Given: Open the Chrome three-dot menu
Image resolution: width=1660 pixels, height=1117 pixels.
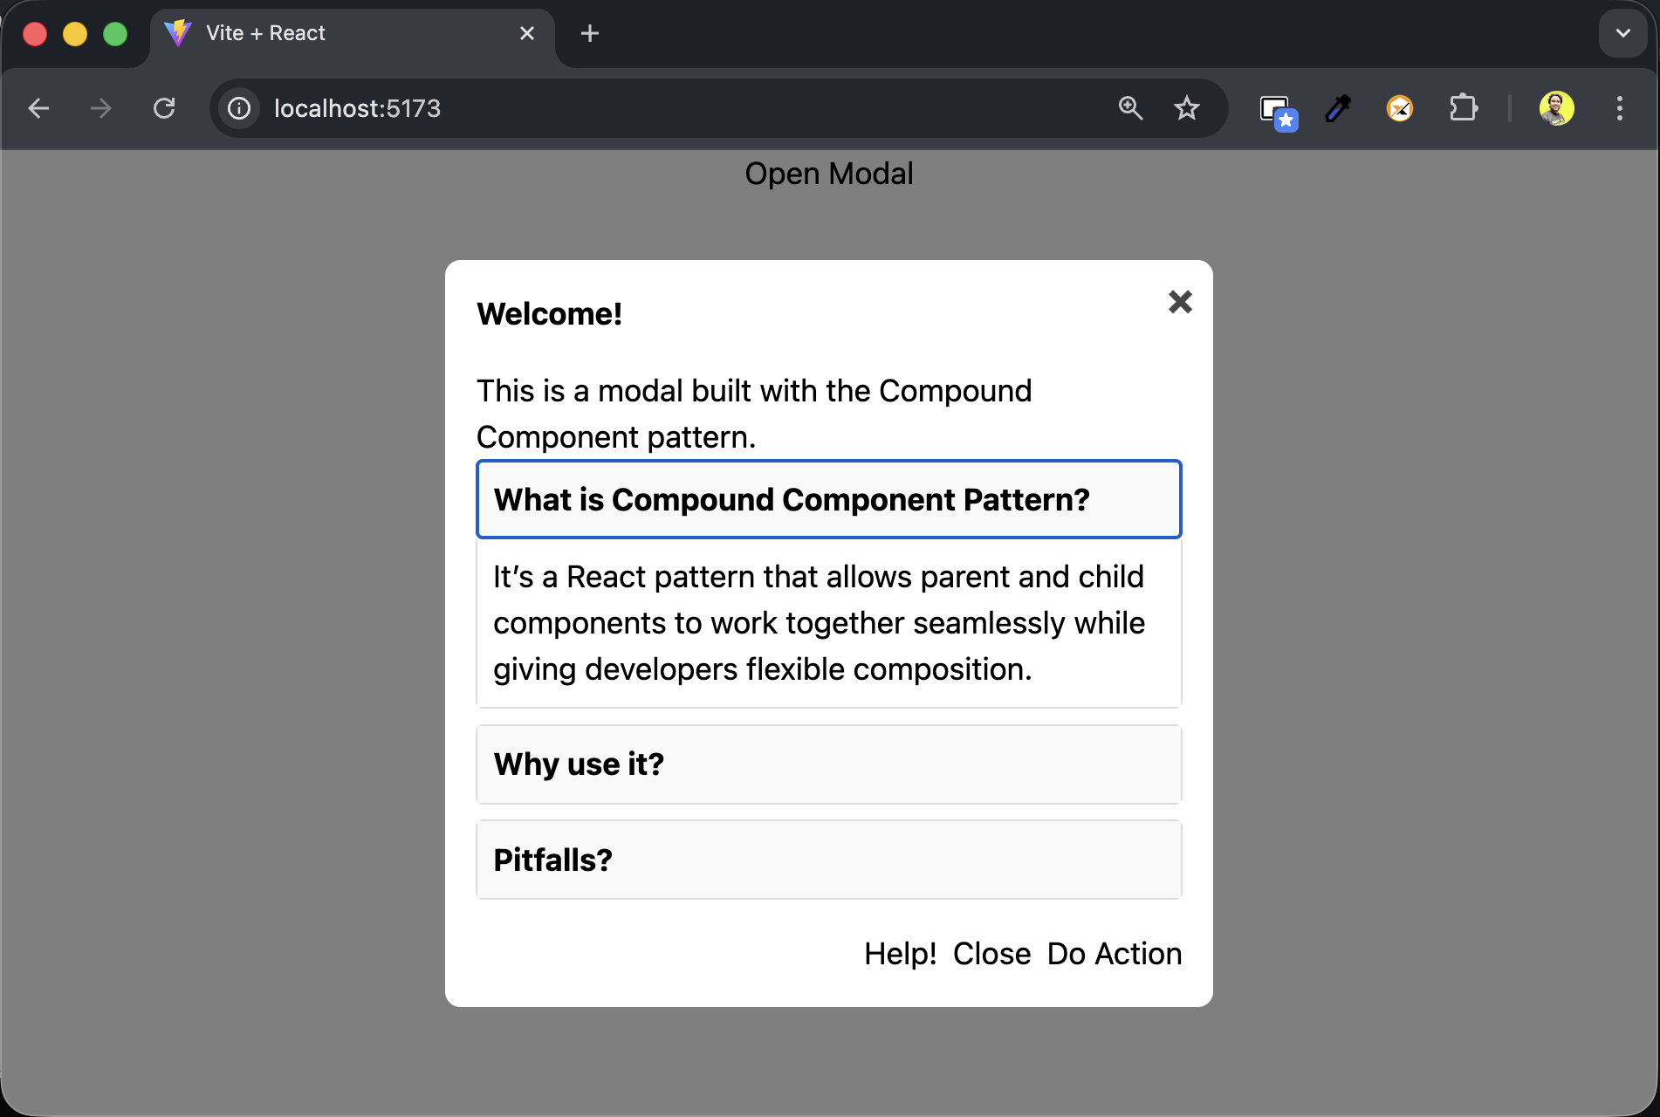Looking at the screenshot, I should 1619,108.
